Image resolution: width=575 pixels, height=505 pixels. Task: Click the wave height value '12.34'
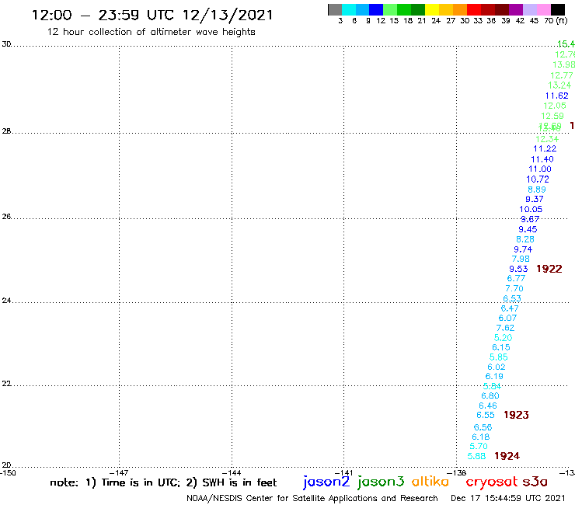[x=547, y=139]
